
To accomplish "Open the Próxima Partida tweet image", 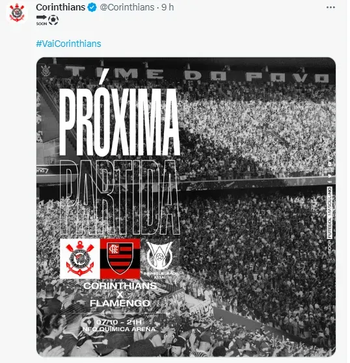I will [186, 207].
